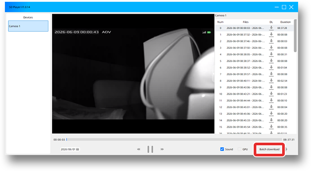Download the file starting 08:43:06
This screenshot has height=171, width=311.
[271, 87]
